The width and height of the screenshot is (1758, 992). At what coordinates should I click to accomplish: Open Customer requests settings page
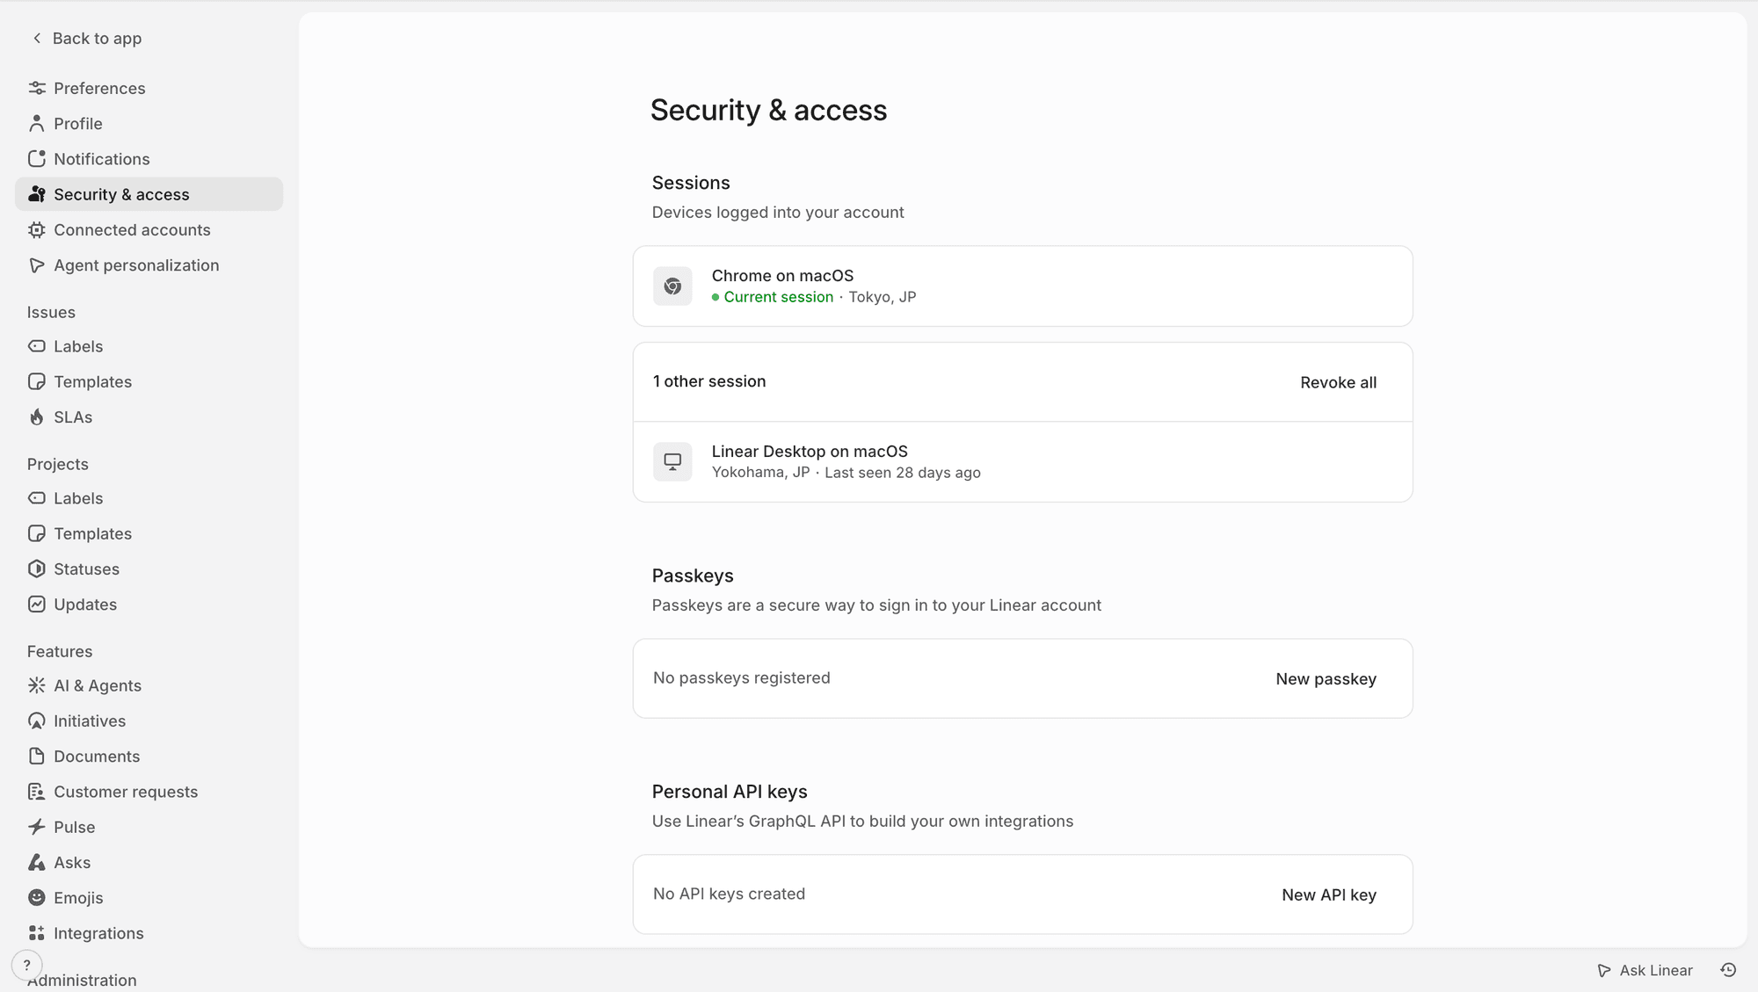(126, 791)
